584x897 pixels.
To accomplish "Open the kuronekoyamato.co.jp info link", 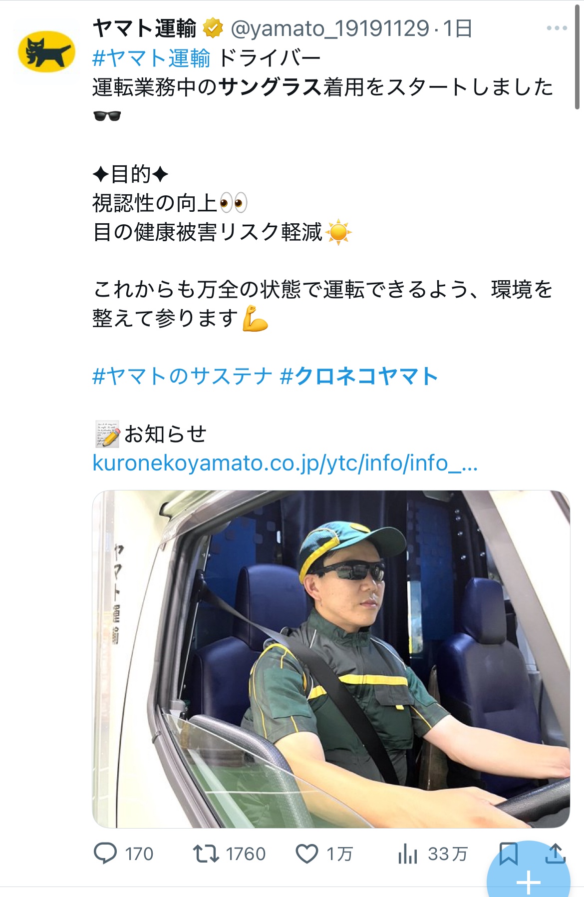I will pyautogui.click(x=285, y=463).
